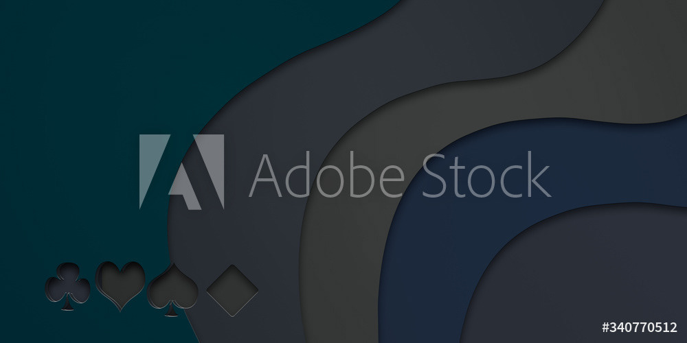The width and height of the screenshot is (687, 343).
Task: Click the clubs suit symbol
Action: 67,287
